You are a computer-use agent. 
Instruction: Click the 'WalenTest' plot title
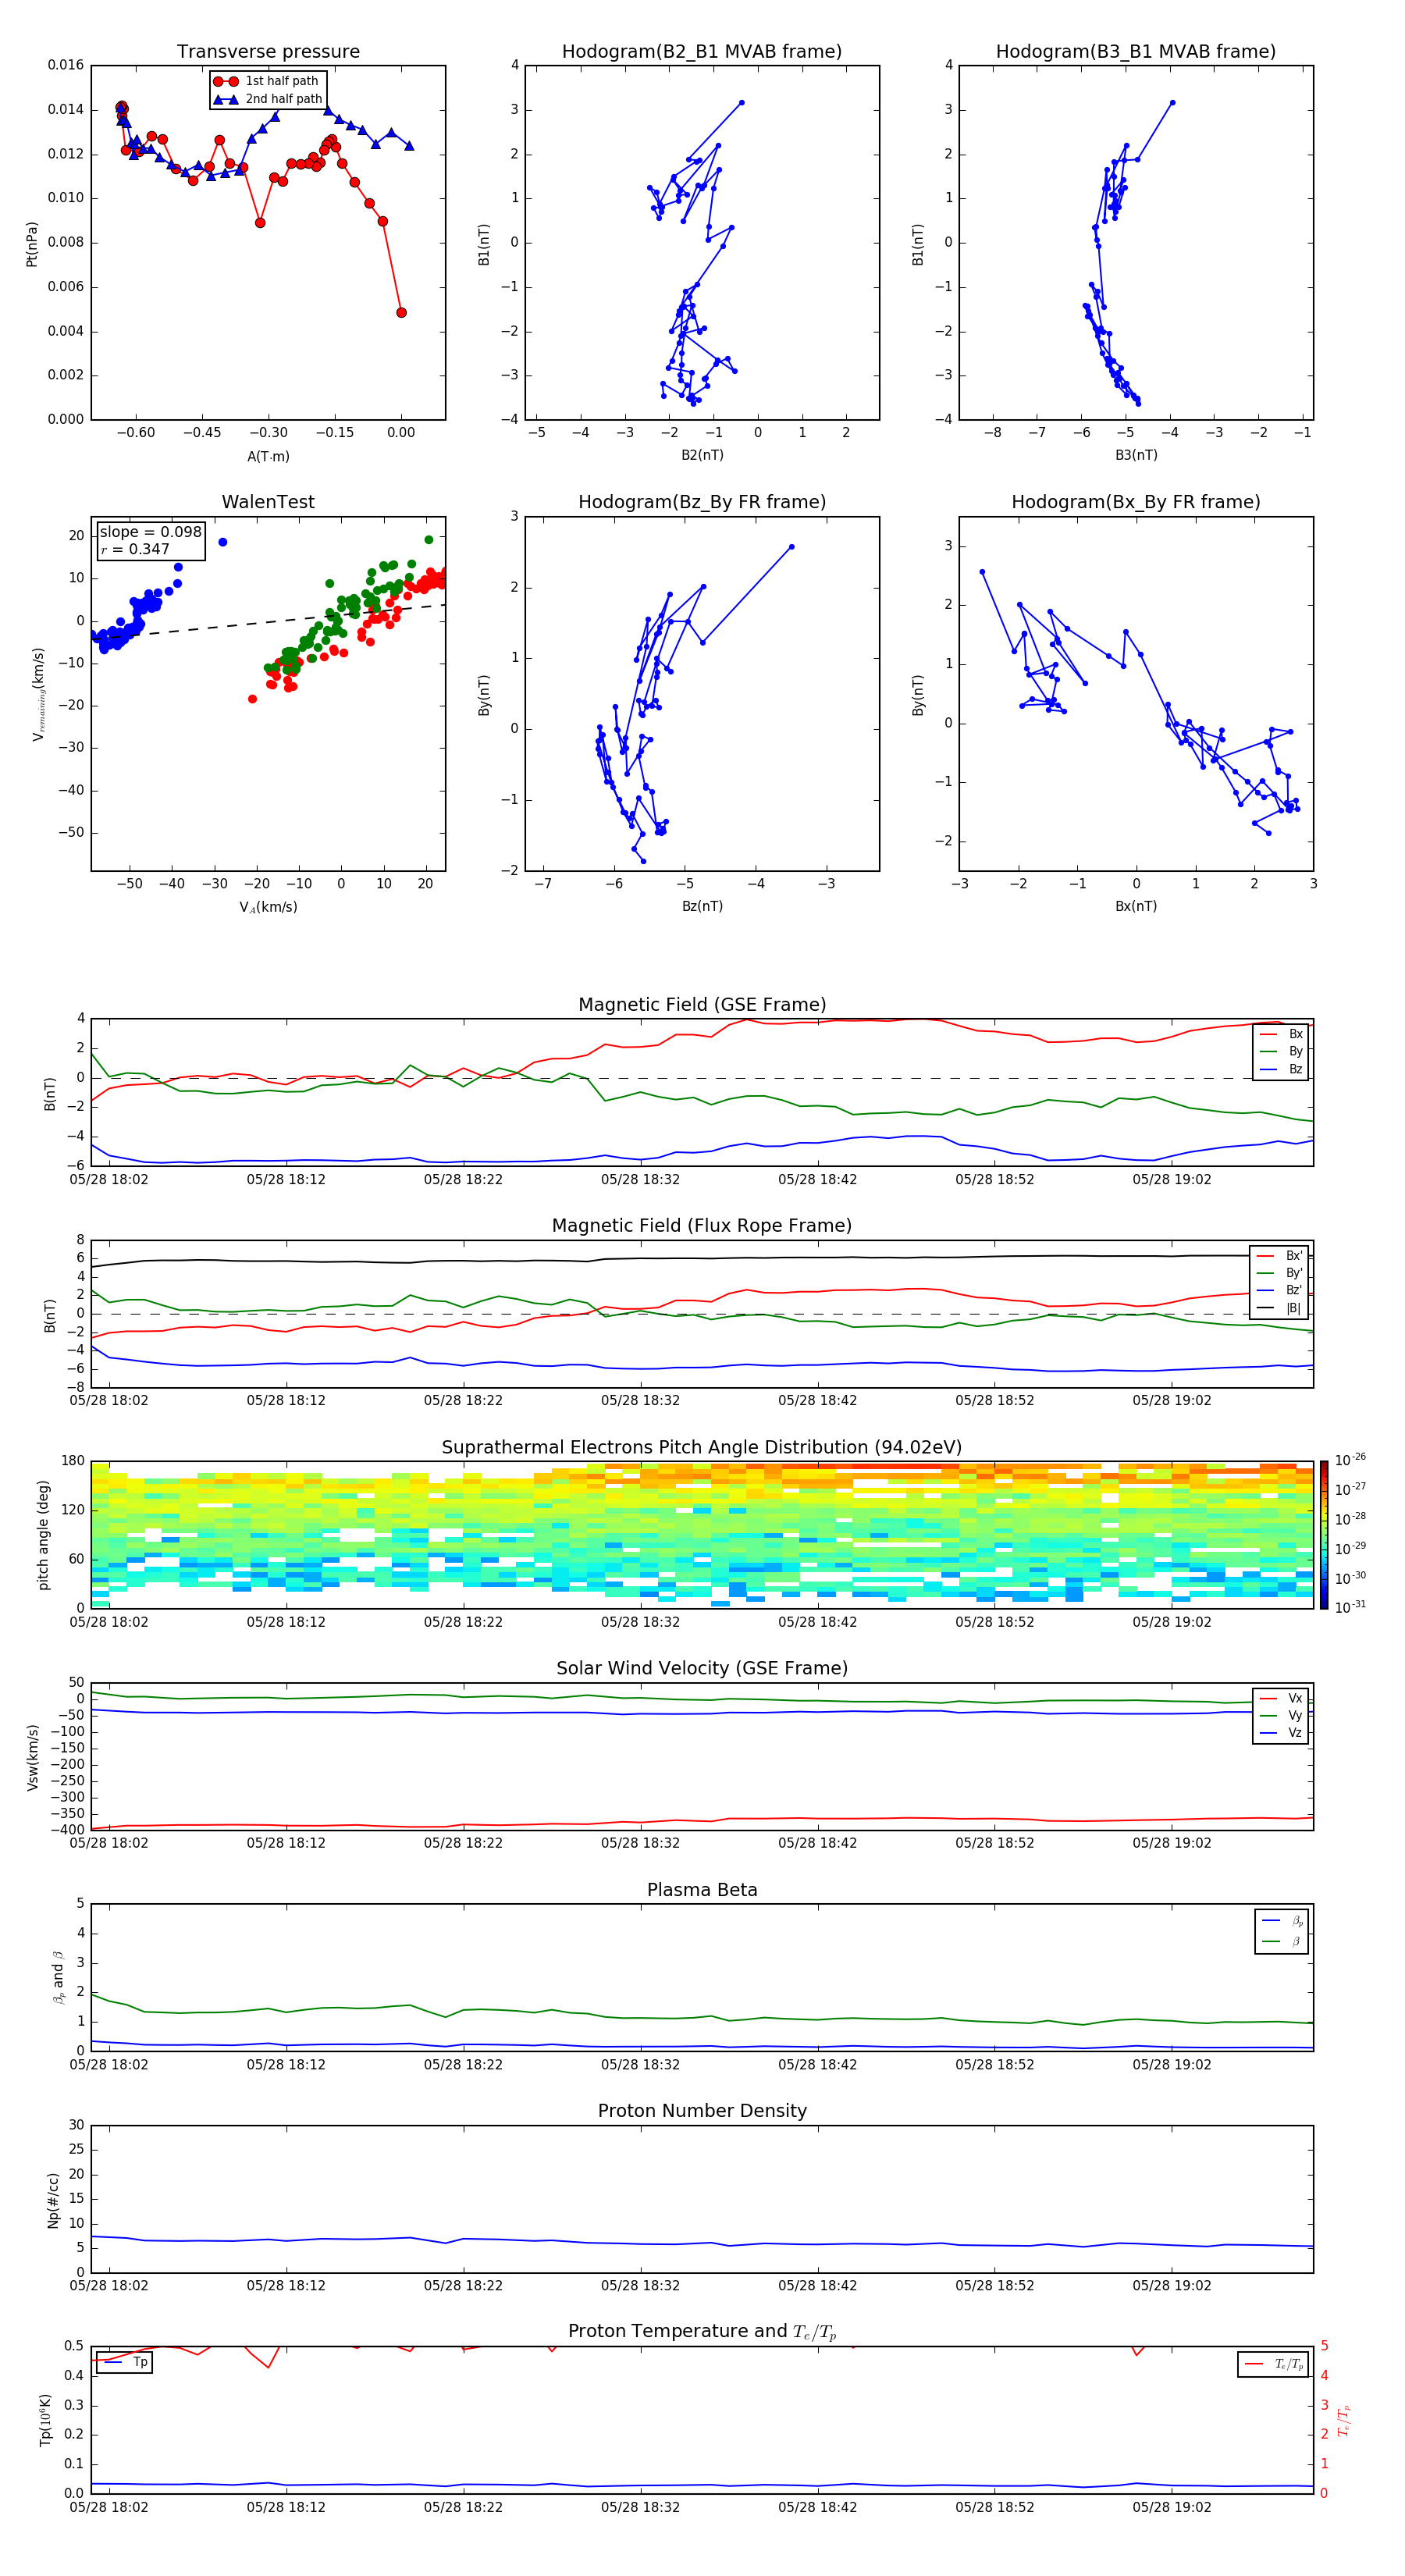click(x=268, y=502)
